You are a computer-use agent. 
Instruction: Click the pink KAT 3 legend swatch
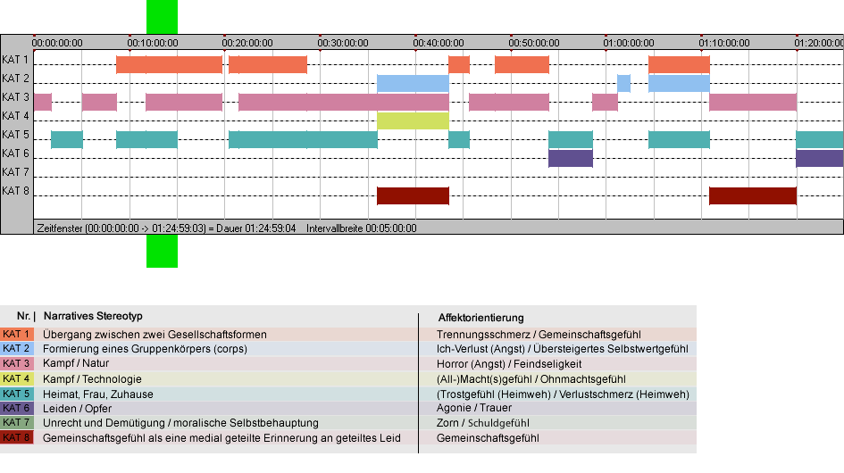[17, 364]
